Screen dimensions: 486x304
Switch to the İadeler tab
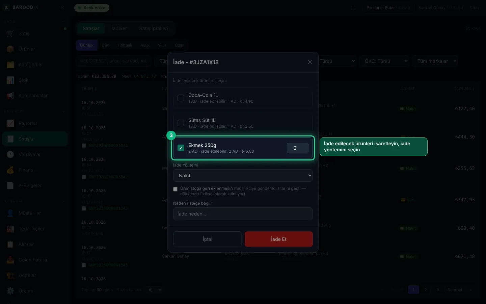coord(119,28)
